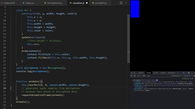The image size is (195, 109).
Task: Click the context.fillRect call on line 21
Action: click(67, 58)
